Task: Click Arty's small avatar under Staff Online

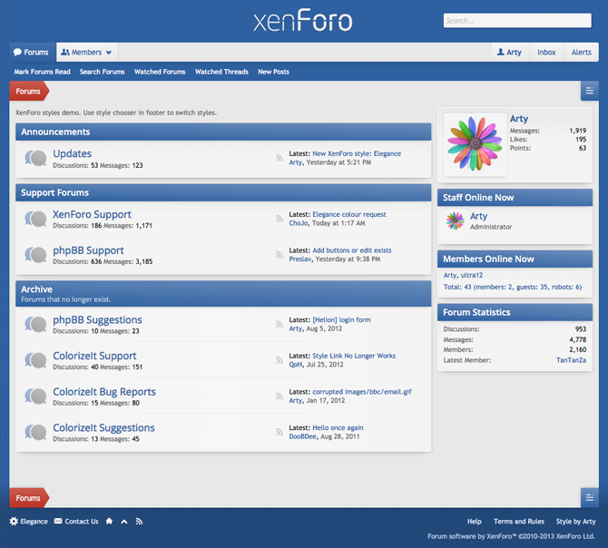Action: 455,220
